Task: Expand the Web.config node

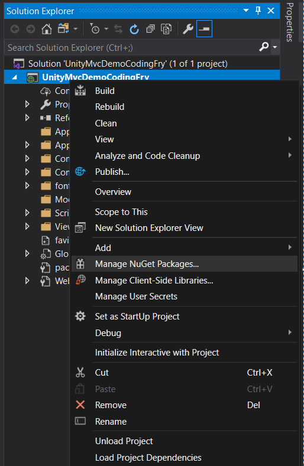Action: coord(27,281)
